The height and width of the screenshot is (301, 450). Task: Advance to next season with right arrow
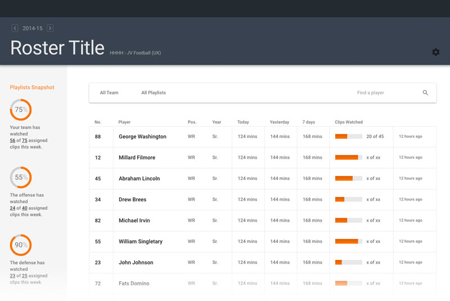[x=50, y=28]
